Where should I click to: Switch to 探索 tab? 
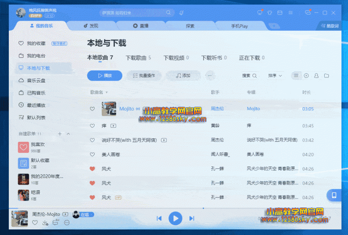coord(190,26)
